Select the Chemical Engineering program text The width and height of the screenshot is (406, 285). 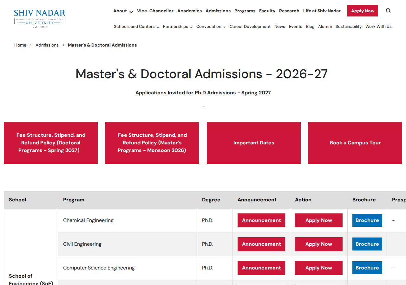[88, 220]
